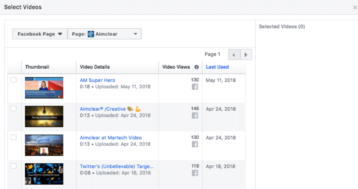Click the Facebook icon in Aimclear at Martech Video row
358x189 pixels.
(195, 145)
